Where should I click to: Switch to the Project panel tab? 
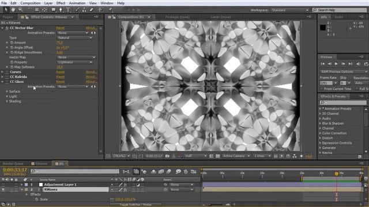[x=7, y=17]
